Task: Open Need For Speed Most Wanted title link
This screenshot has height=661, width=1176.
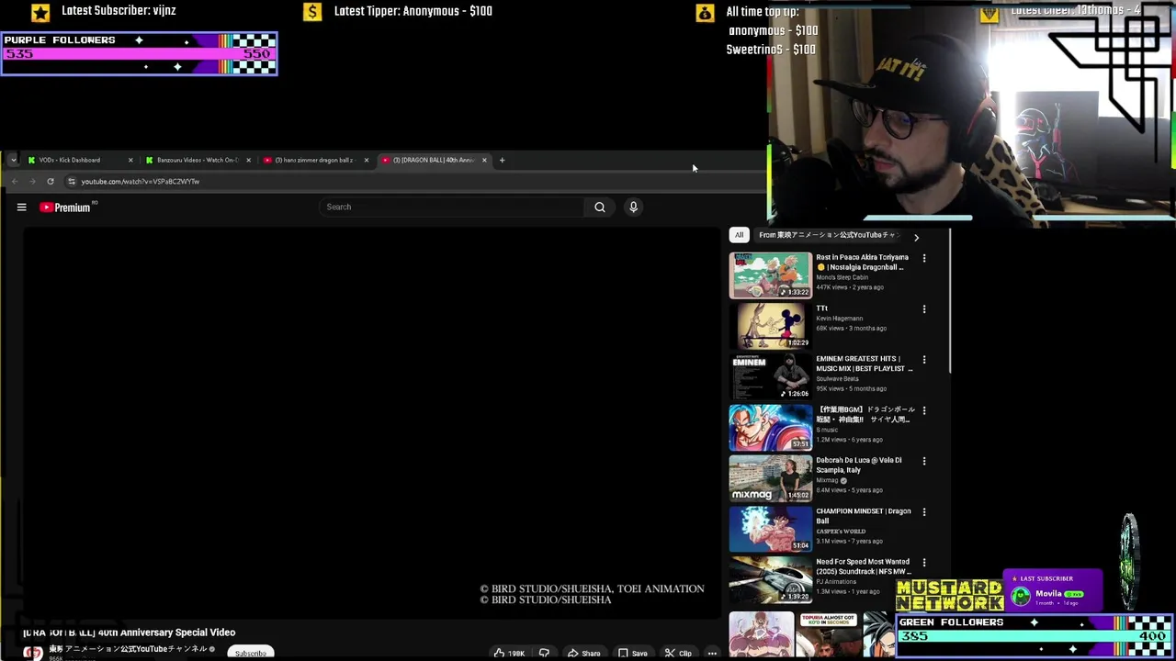Action: [x=863, y=566]
